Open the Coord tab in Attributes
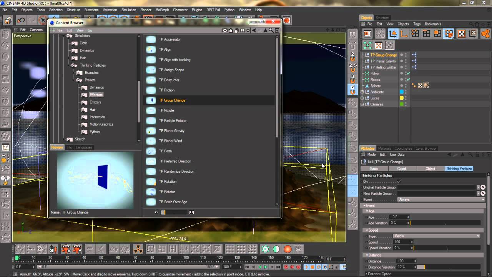 (402, 169)
